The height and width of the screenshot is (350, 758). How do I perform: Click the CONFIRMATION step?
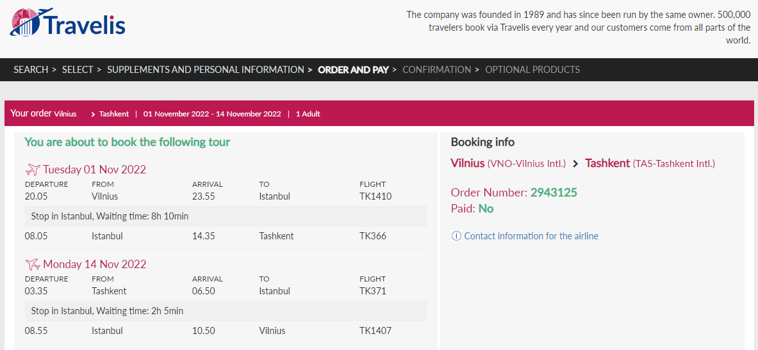click(x=436, y=70)
